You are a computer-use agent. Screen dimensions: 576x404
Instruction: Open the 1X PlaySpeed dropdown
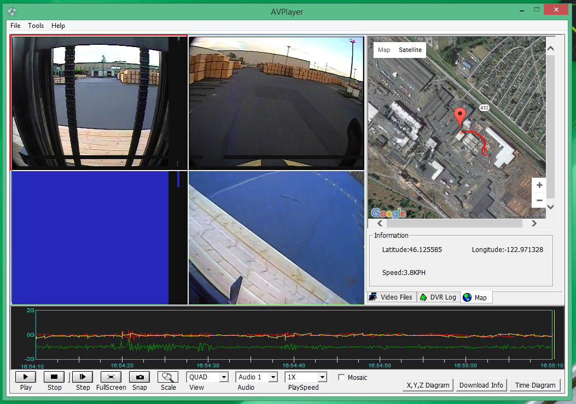coord(322,377)
